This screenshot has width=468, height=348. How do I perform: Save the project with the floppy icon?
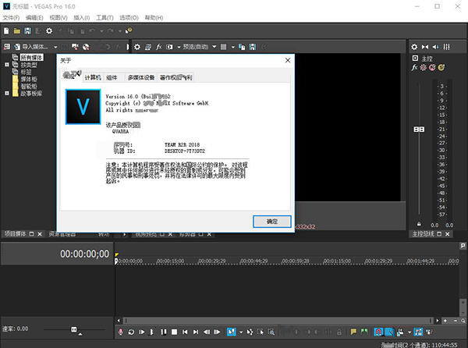[x=27, y=30]
